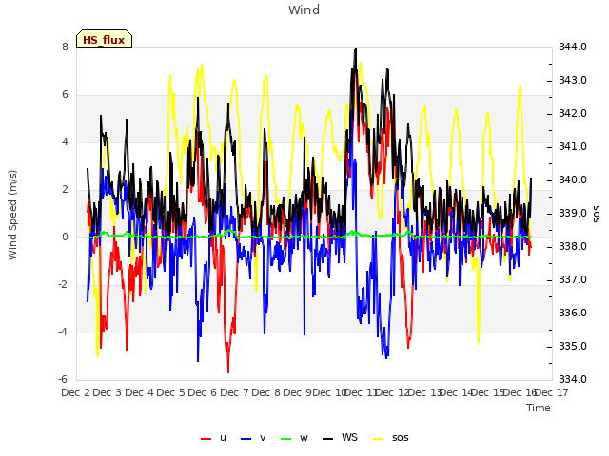Click the left axis value 0
The width and height of the screenshot is (609, 456).
65,237
